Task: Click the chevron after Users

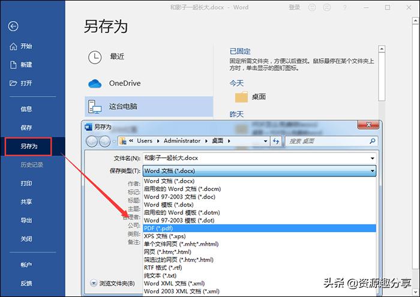Action: click(158, 141)
